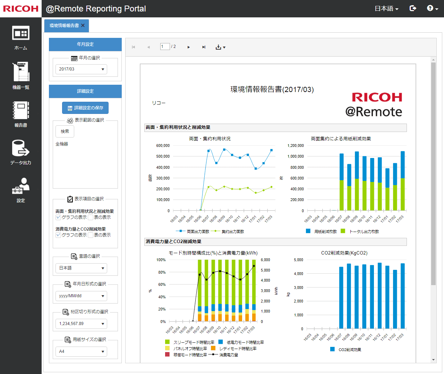Close the 環境情報報告書 tab
The width and height of the screenshot is (444, 374).
click(x=83, y=25)
